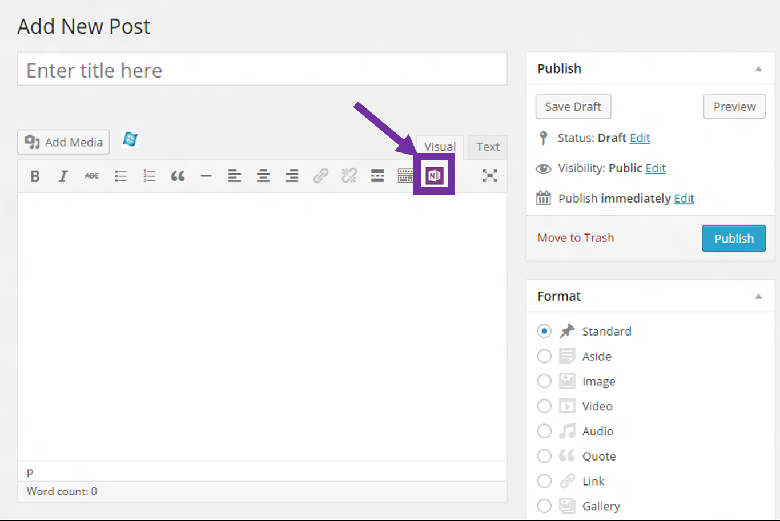Insert a bulleted list
Screen dimensions: 780x521
pyautogui.click(x=120, y=176)
